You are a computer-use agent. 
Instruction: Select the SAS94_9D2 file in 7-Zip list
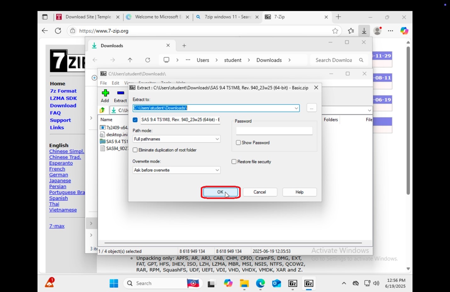click(x=114, y=148)
